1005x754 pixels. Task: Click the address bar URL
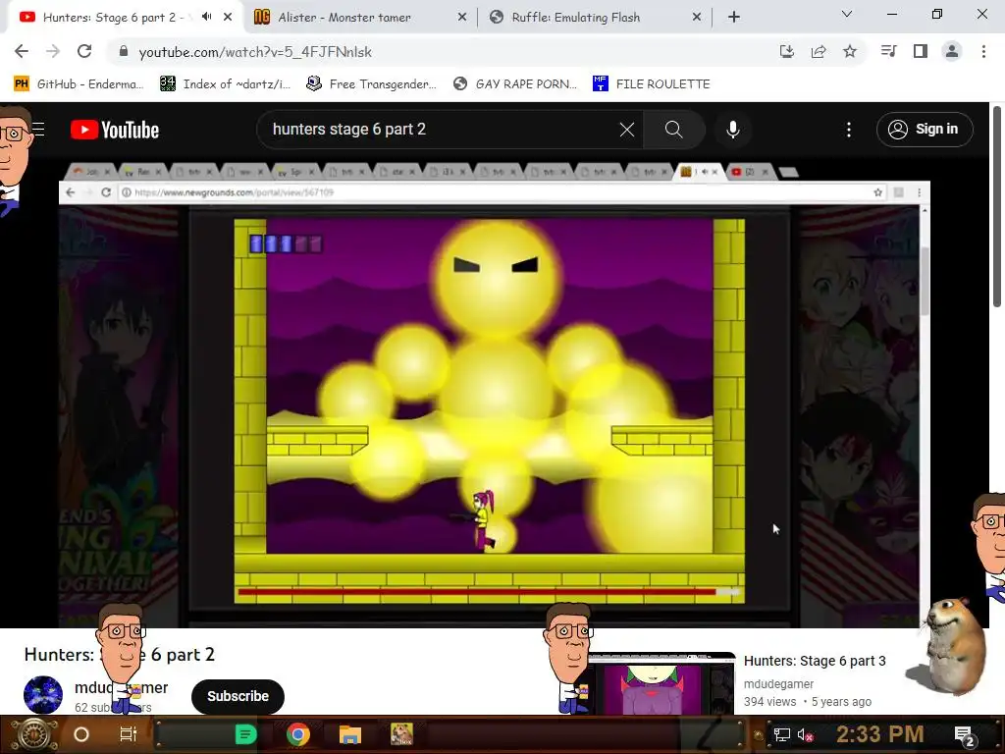pos(255,52)
